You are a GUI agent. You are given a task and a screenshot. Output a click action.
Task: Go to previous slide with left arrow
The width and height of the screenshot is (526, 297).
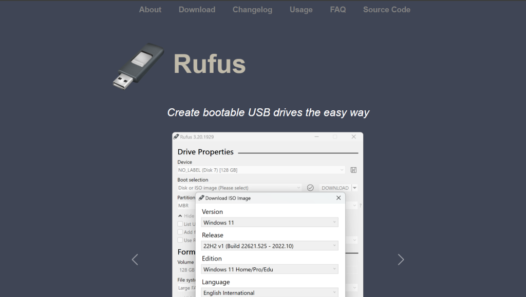point(135,260)
